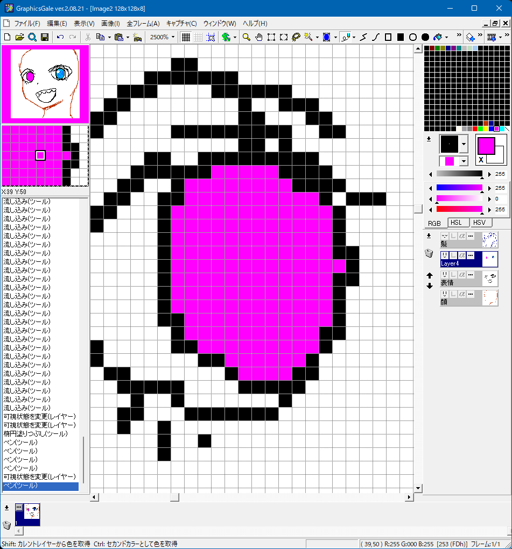Click the red channel color slider

459,209
